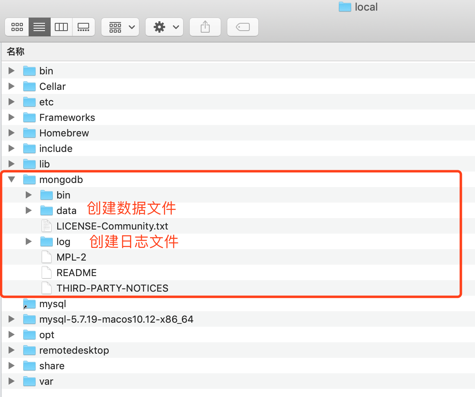Select the 'data' folder name
Screen dimensions: 475x397
pyautogui.click(x=66, y=211)
